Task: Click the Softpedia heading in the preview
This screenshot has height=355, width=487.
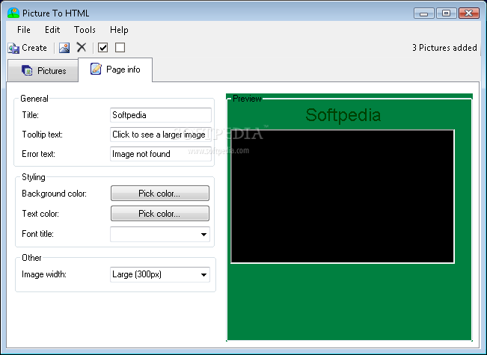Action: point(343,115)
